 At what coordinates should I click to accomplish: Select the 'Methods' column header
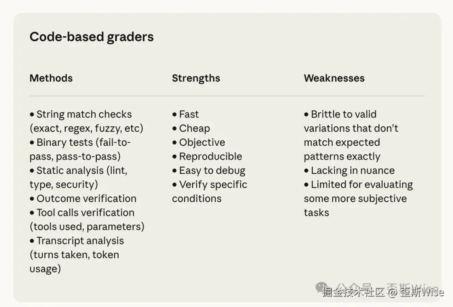51,78
